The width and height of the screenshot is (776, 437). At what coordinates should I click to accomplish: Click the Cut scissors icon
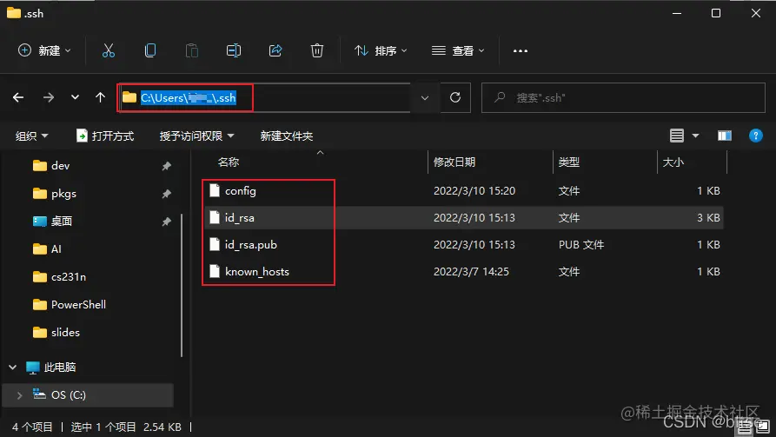109,50
